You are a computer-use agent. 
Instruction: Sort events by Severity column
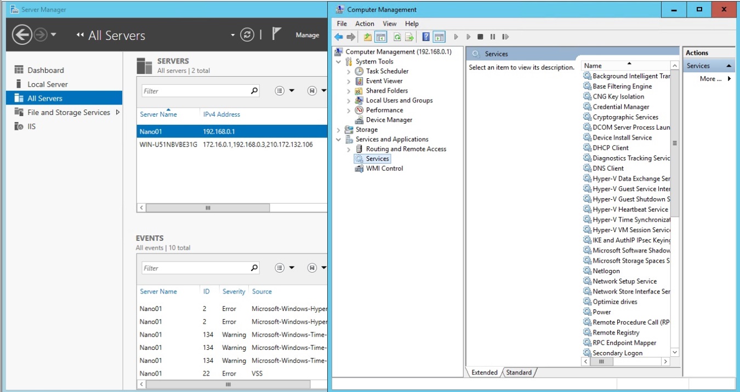(x=234, y=292)
